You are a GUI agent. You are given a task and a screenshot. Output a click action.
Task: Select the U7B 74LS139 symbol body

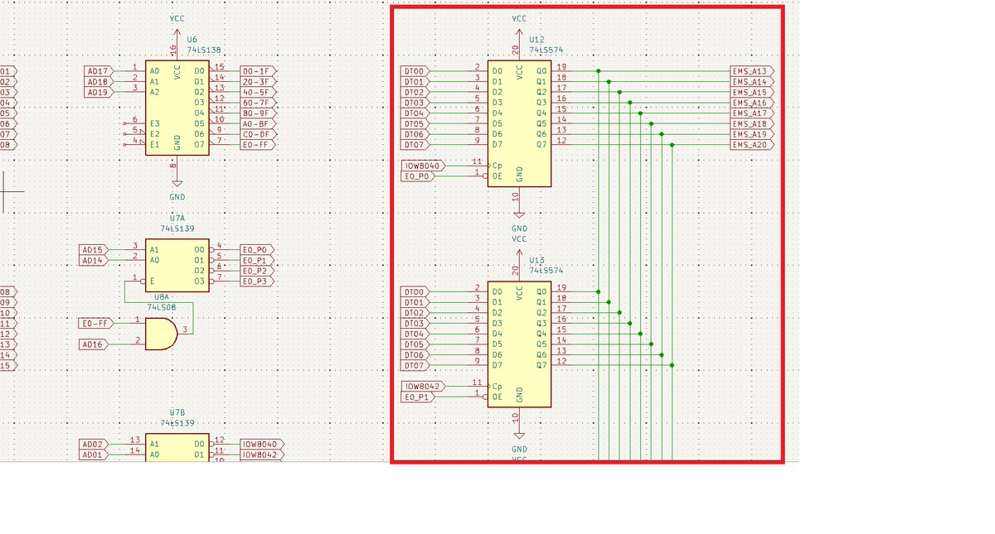(177, 448)
